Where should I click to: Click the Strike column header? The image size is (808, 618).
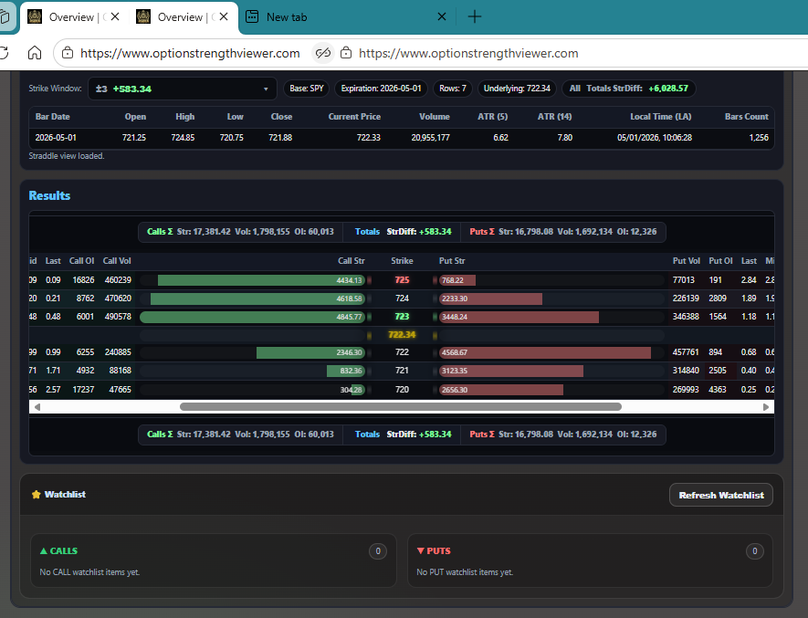coord(402,261)
